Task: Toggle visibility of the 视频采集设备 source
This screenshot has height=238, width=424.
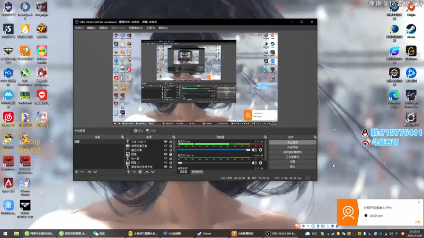Action: click(x=165, y=146)
